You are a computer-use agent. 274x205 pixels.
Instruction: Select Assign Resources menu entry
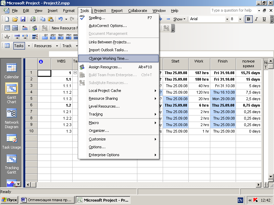119,67
